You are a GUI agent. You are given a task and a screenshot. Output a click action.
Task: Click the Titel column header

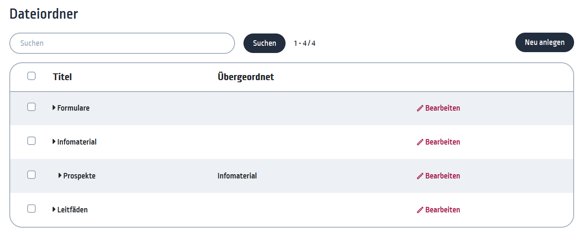pos(62,77)
